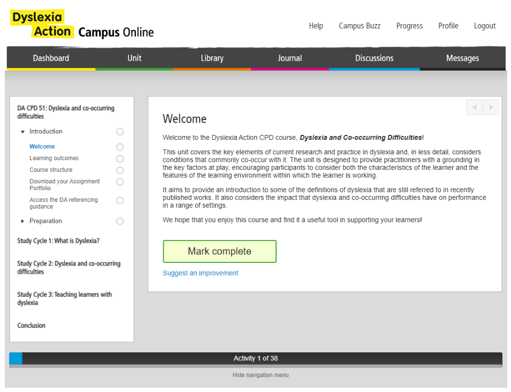Open Download your Assignment Portfolio

(65, 185)
